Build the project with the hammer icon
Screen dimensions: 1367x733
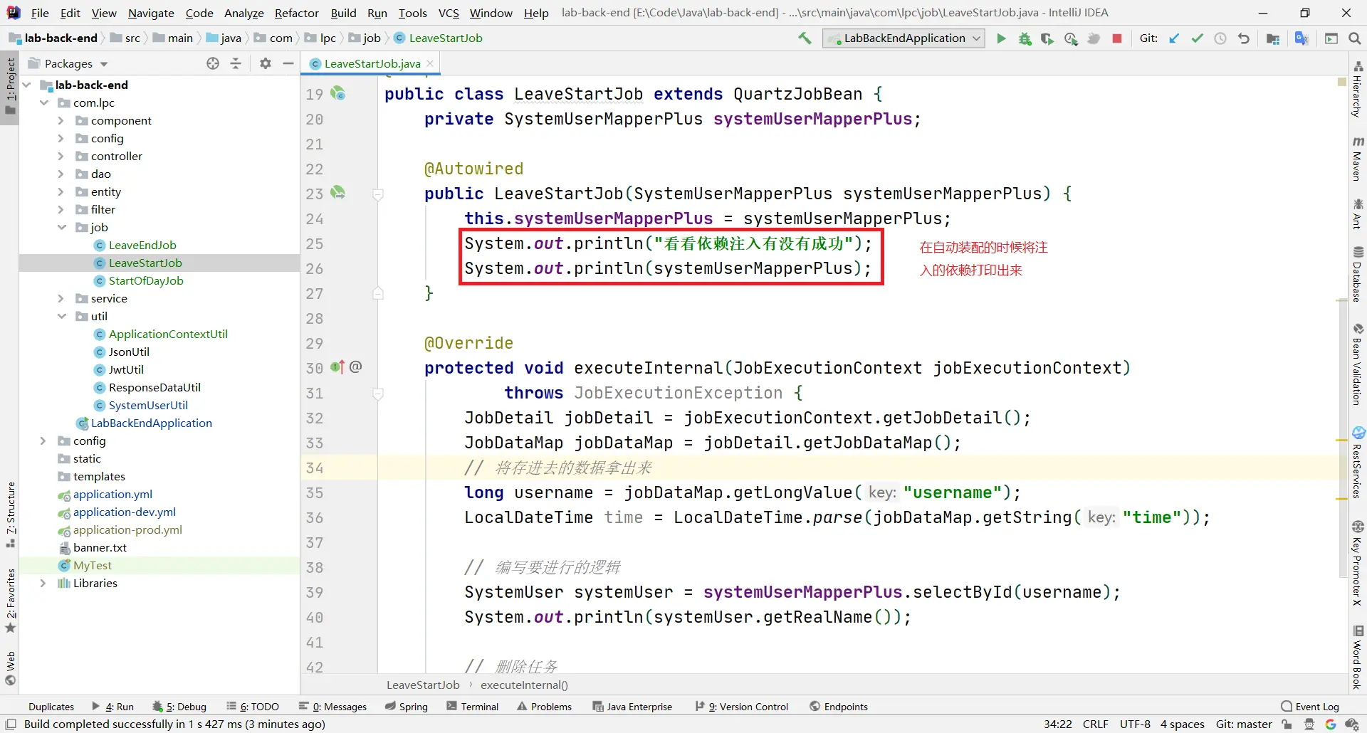click(805, 38)
